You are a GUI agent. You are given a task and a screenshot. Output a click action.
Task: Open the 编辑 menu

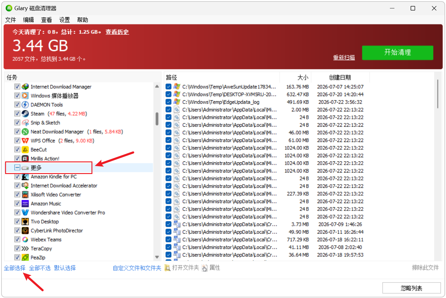click(28, 20)
